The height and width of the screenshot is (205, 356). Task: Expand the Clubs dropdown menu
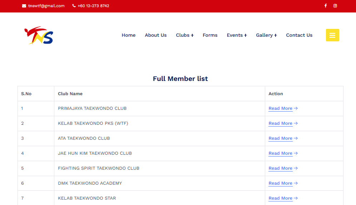point(185,35)
